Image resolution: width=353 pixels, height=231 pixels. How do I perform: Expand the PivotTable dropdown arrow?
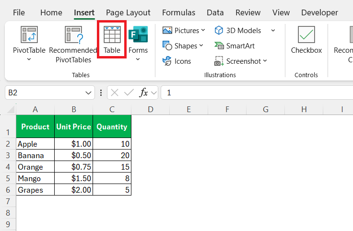pyautogui.click(x=29, y=59)
